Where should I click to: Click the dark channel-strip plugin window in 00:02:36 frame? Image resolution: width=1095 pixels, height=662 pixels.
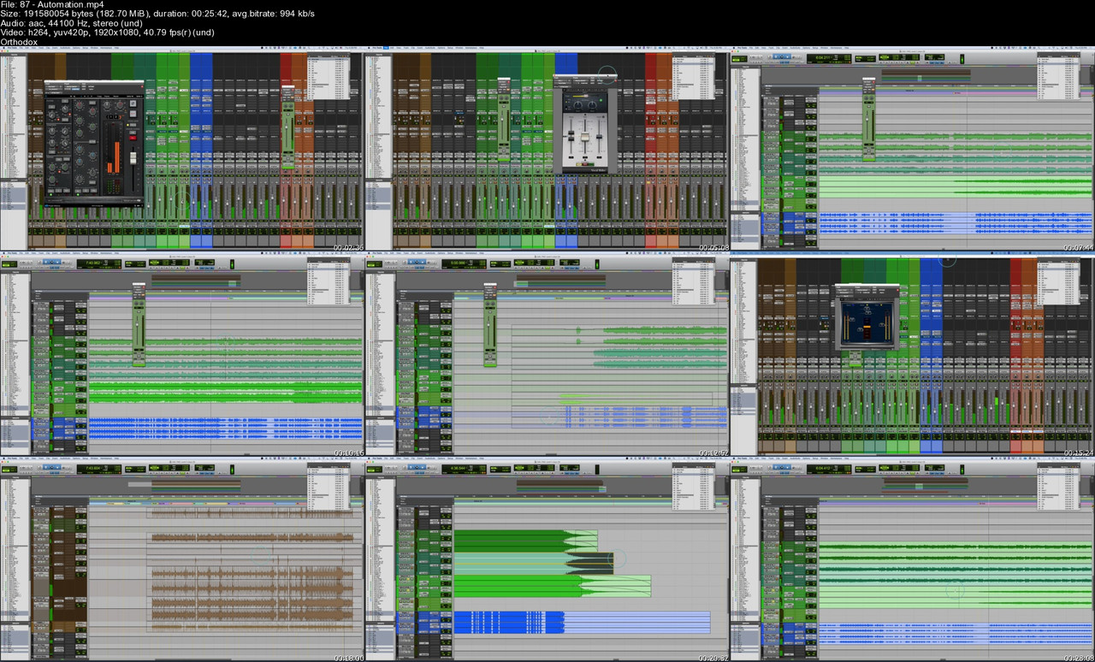tap(94, 143)
